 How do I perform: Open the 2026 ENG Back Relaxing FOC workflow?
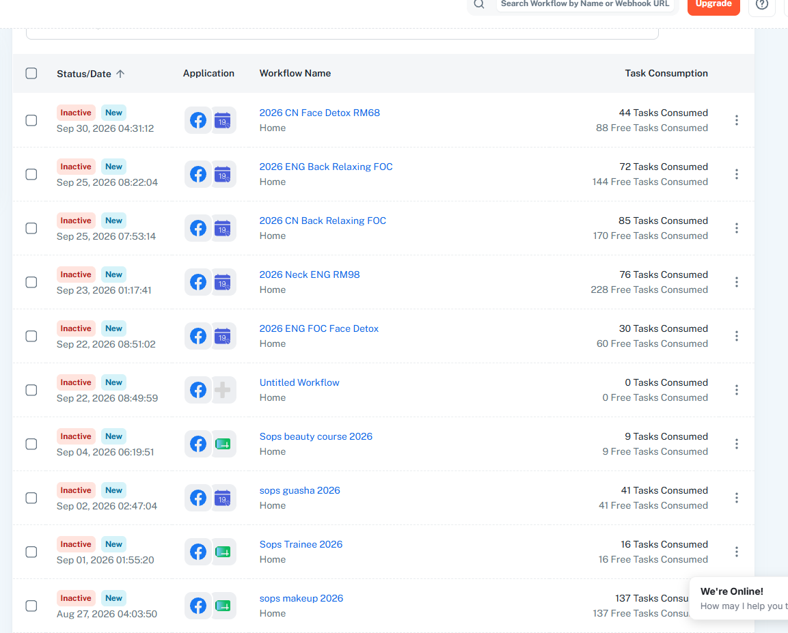pyautogui.click(x=326, y=167)
